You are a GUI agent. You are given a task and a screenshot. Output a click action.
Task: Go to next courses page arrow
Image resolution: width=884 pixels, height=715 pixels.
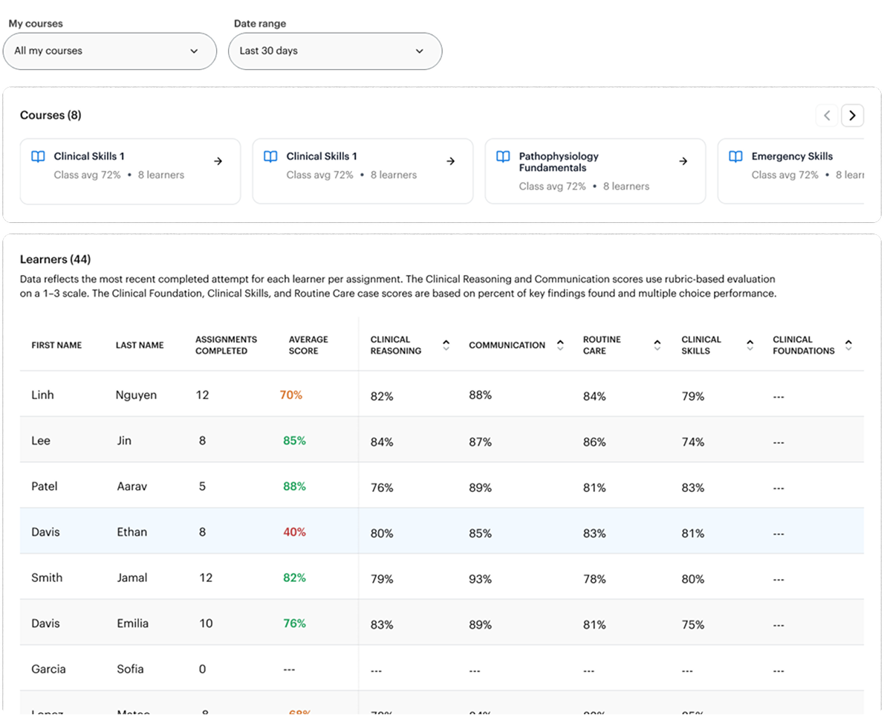853,116
